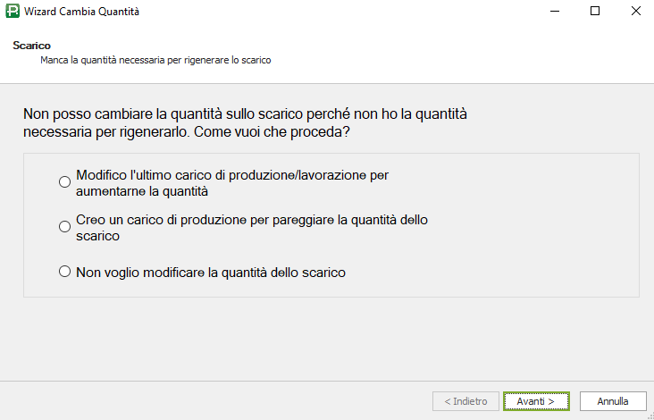Maximize the wizard window

click(x=595, y=12)
